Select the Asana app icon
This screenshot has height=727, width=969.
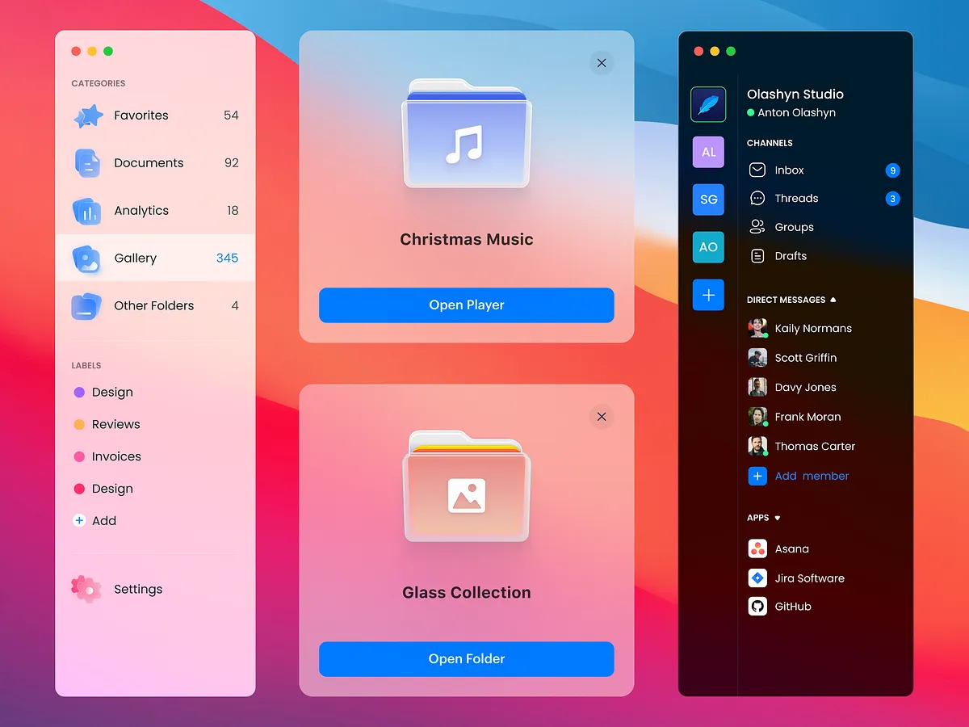[757, 548]
